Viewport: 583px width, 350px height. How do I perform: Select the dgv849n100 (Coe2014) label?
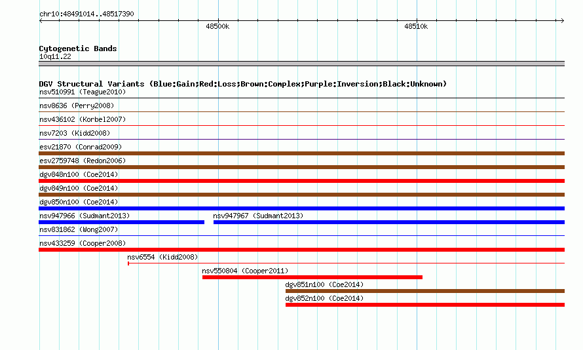coord(79,188)
